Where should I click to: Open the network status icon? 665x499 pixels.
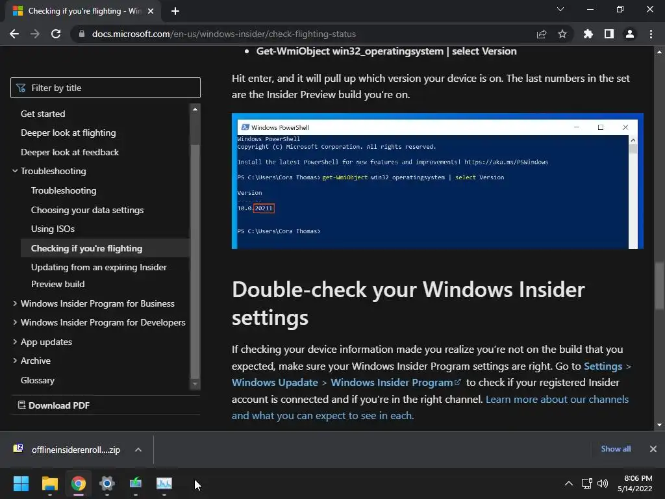pyautogui.click(x=586, y=483)
